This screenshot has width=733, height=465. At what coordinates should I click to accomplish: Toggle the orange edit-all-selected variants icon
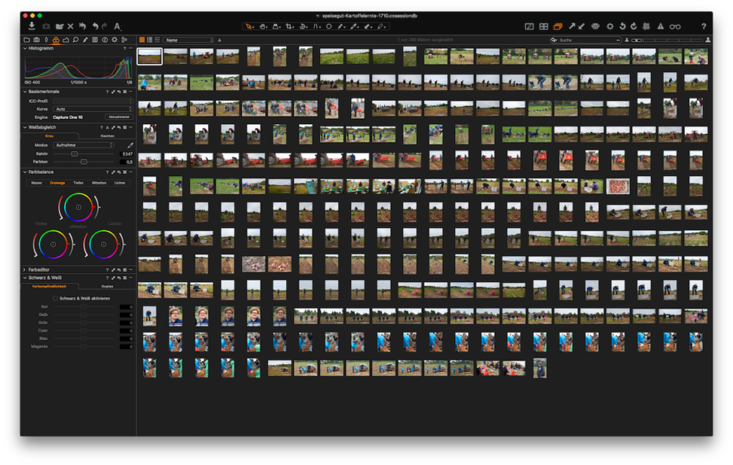coord(557,27)
